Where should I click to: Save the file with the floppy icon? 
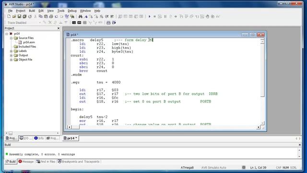pyautogui.click(x=19, y=17)
